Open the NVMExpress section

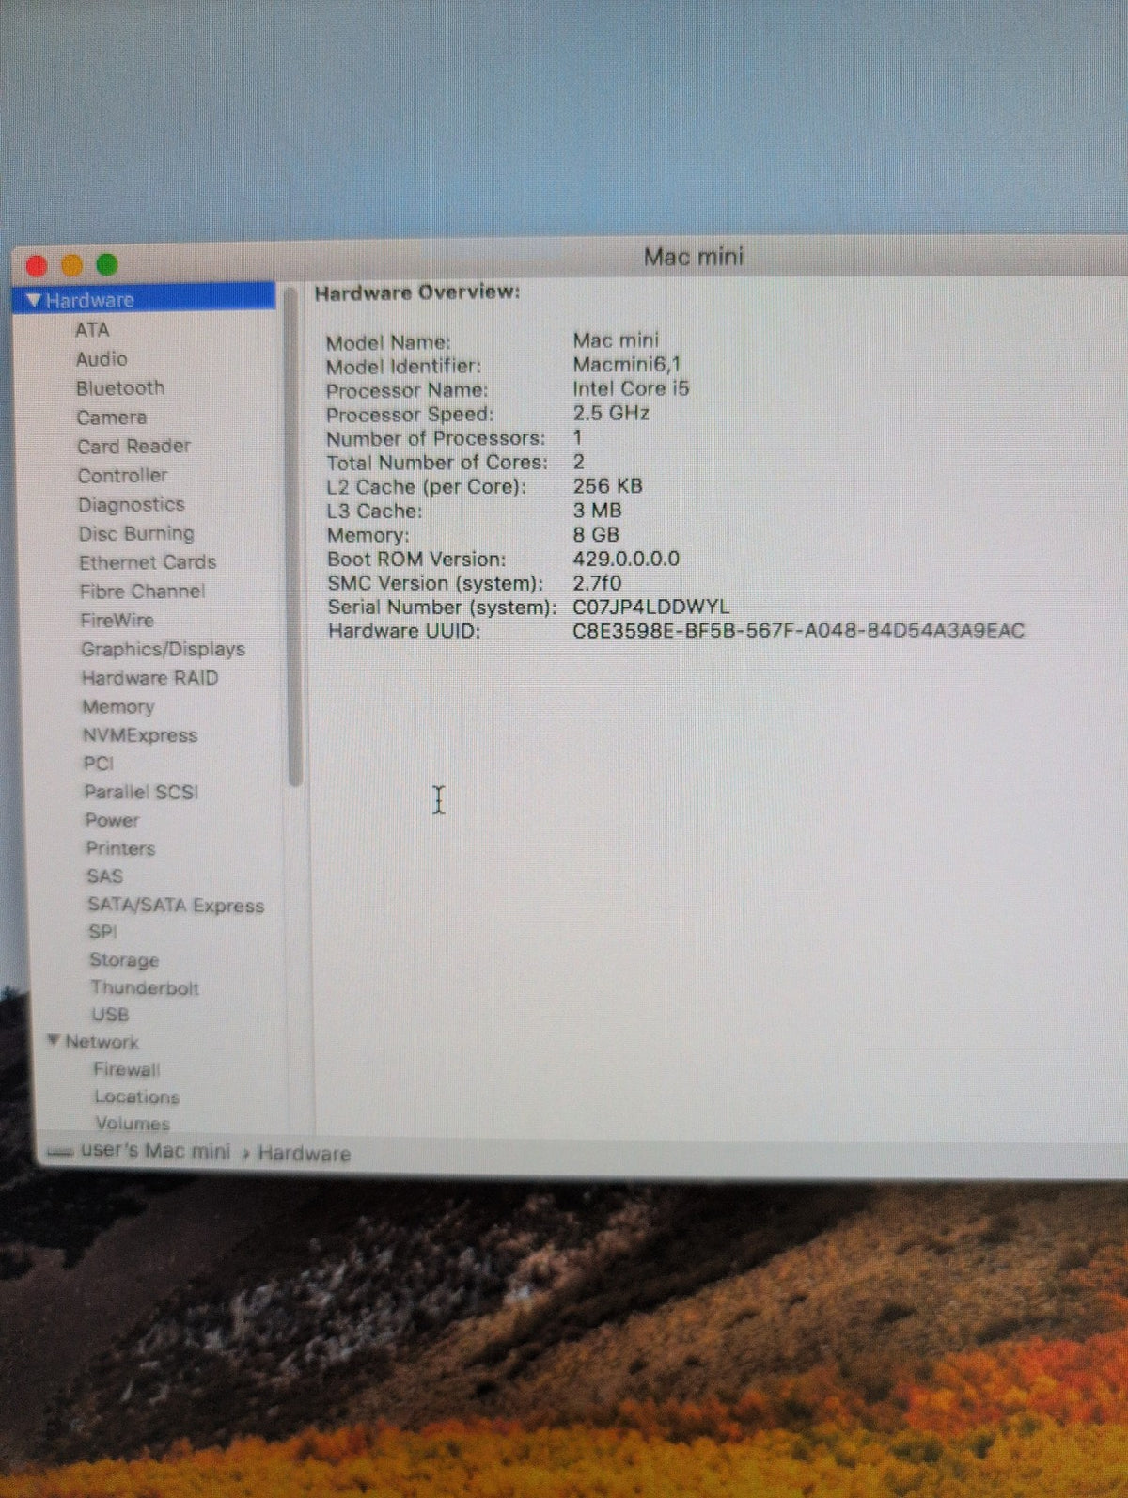[x=140, y=735]
